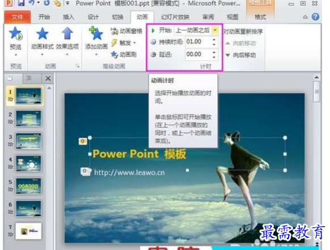Click Move Later (向后移动)
330x250 pixels.
(240, 55)
